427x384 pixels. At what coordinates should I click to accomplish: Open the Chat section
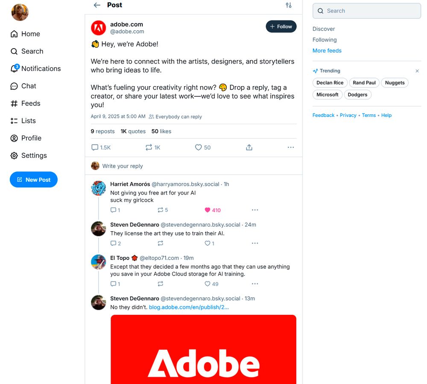pos(29,86)
